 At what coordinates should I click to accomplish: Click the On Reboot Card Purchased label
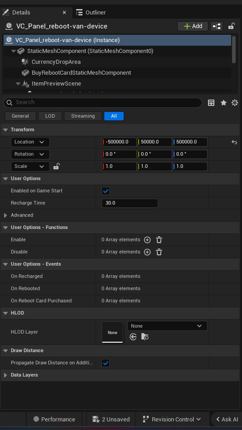click(41, 301)
